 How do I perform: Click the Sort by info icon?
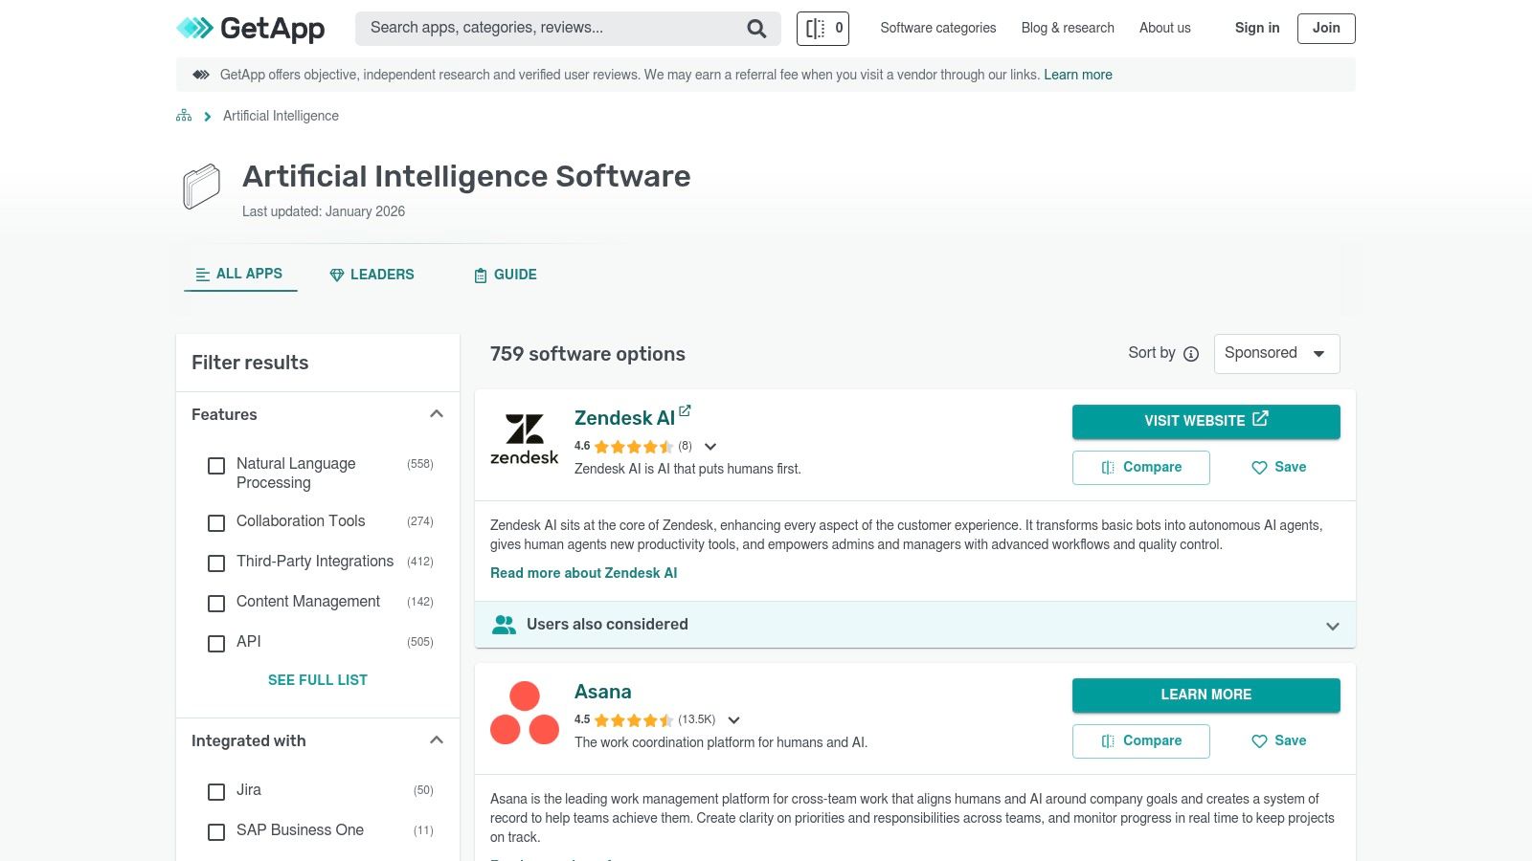pyautogui.click(x=1191, y=354)
